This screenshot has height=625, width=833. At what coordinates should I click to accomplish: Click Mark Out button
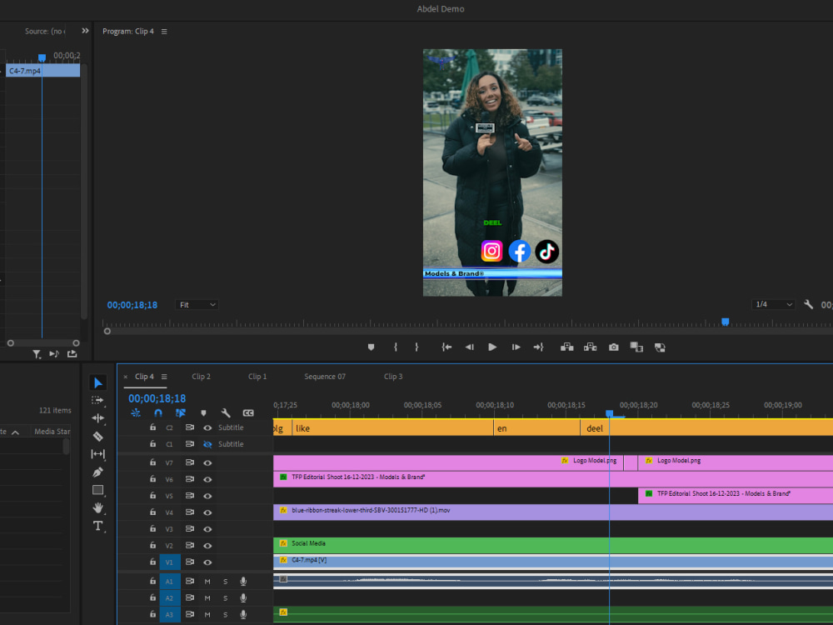416,347
